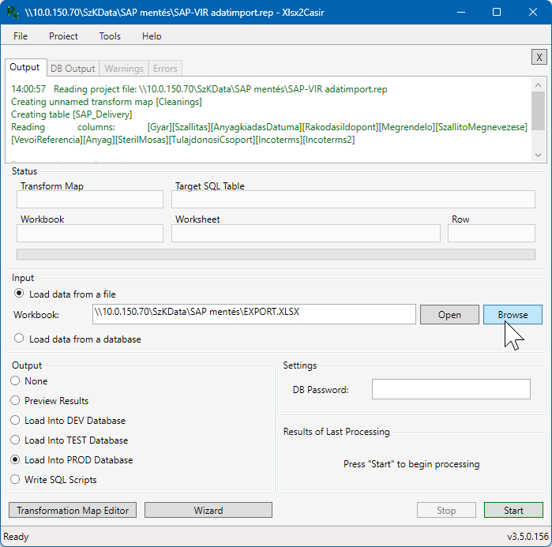Click the output log scroll down arrow
Screen dimensions: 552x547
tap(538, 155)
